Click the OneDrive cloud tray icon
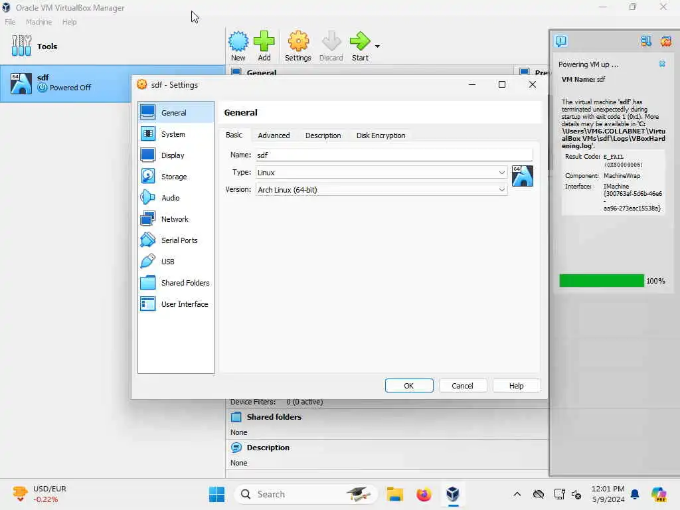The height and width of the screenshot is (510, 680). 538,494
